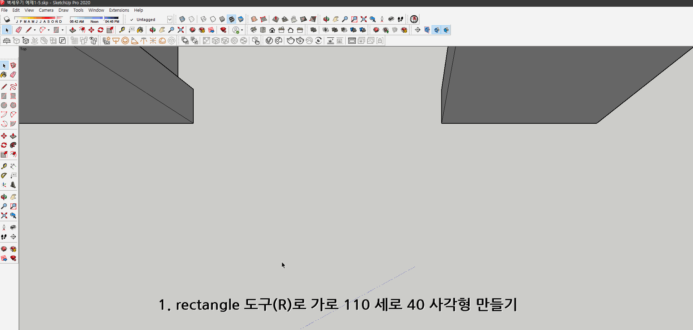Toggle the Untagged tag checkmark
Image resolution: width=693 pixels, height=330 pixels.
point(131,20)
